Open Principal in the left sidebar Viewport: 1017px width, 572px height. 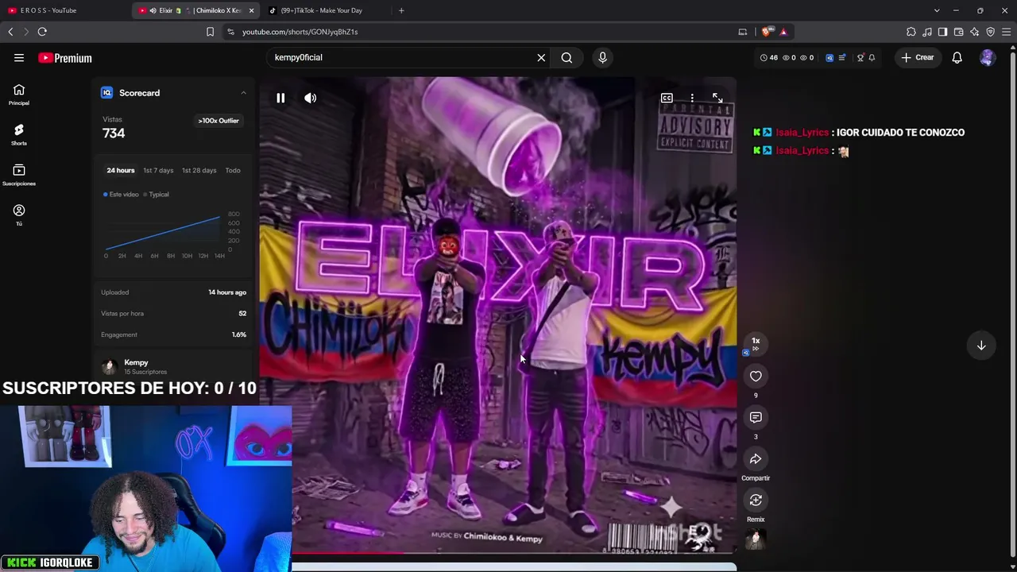19,95
